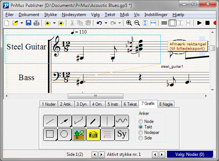Set the anchor to Side
This screenshot has height=161, width=219.
[x=145, y=138]
